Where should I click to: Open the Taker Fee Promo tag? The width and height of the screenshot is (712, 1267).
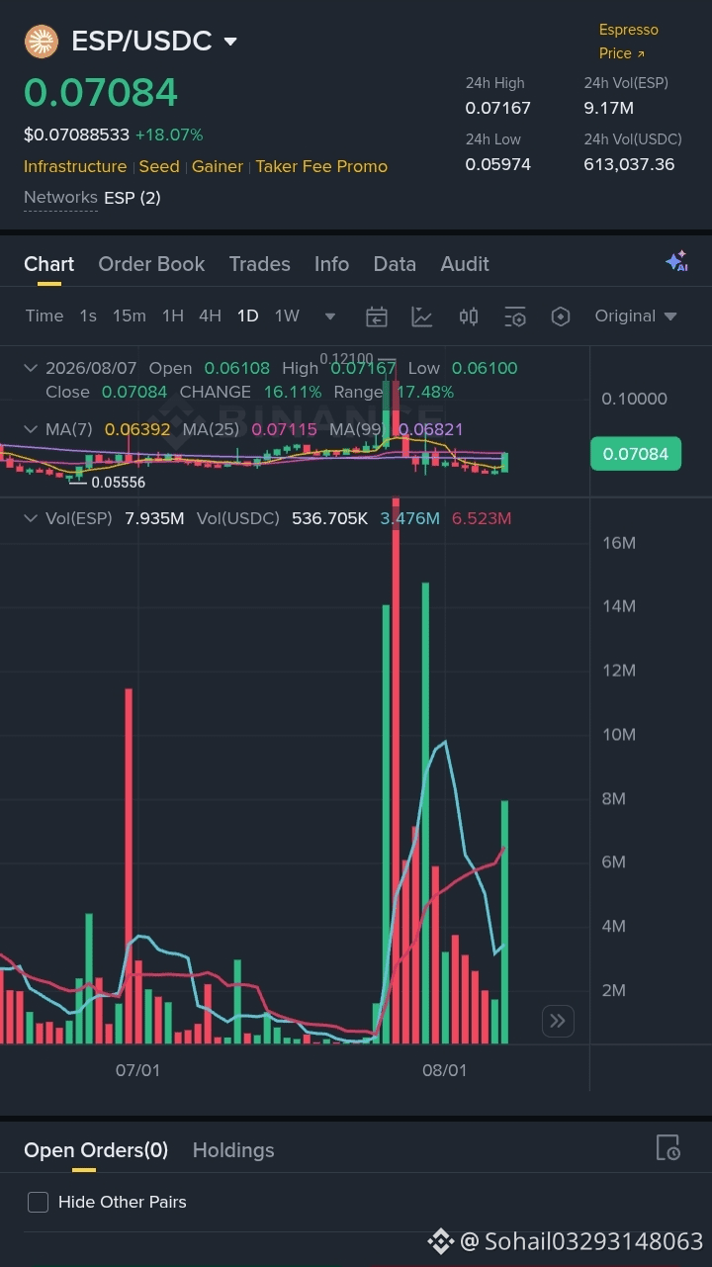click(x=321, y=166)
